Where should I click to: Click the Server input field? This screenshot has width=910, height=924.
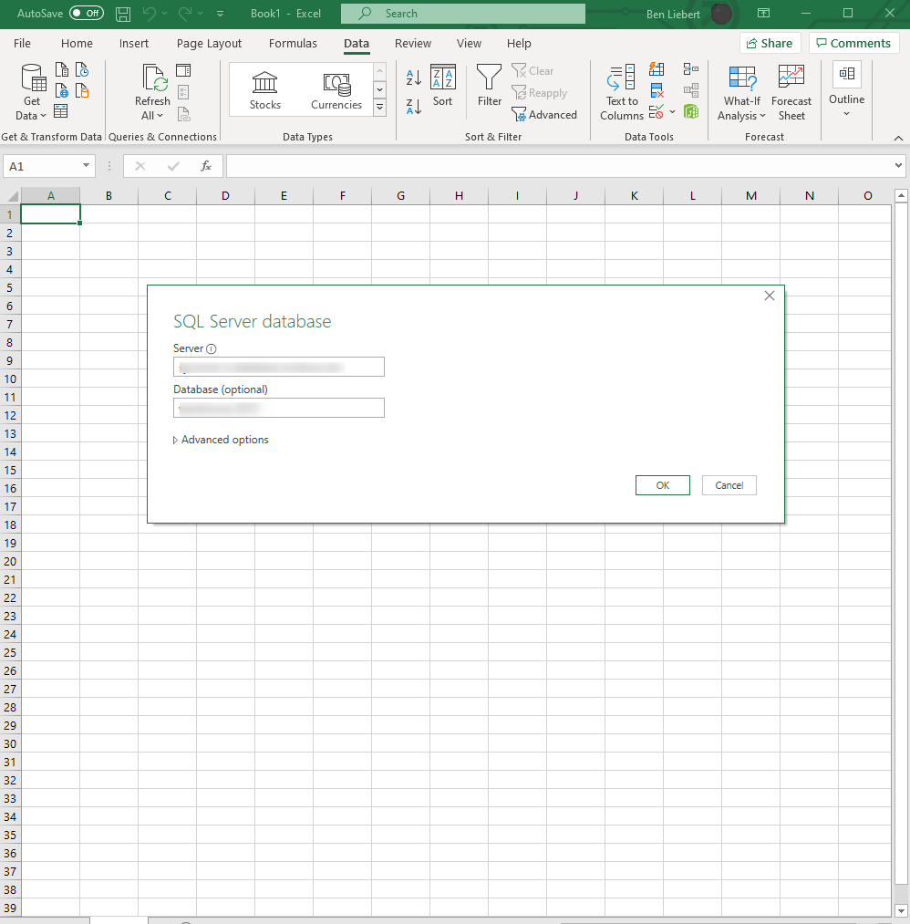point(279,367)
